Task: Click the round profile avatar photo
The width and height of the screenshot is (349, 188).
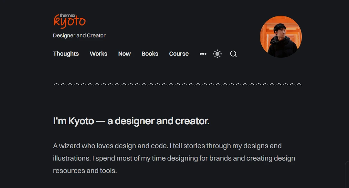Action: tap(281, 37)
